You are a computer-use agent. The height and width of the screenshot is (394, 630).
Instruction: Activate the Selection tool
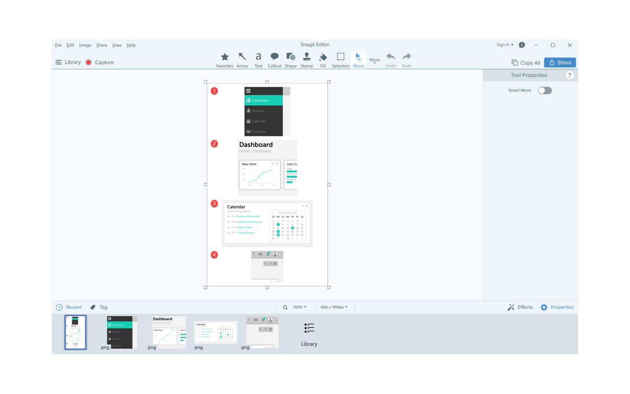(341, 60)
